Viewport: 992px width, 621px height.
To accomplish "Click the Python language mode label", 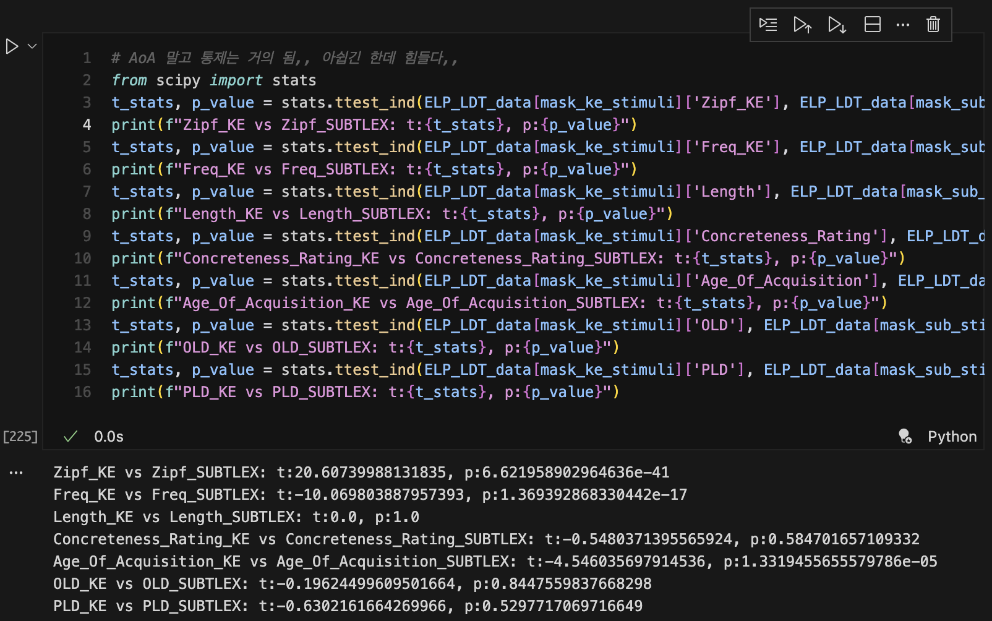I will 952,437.
